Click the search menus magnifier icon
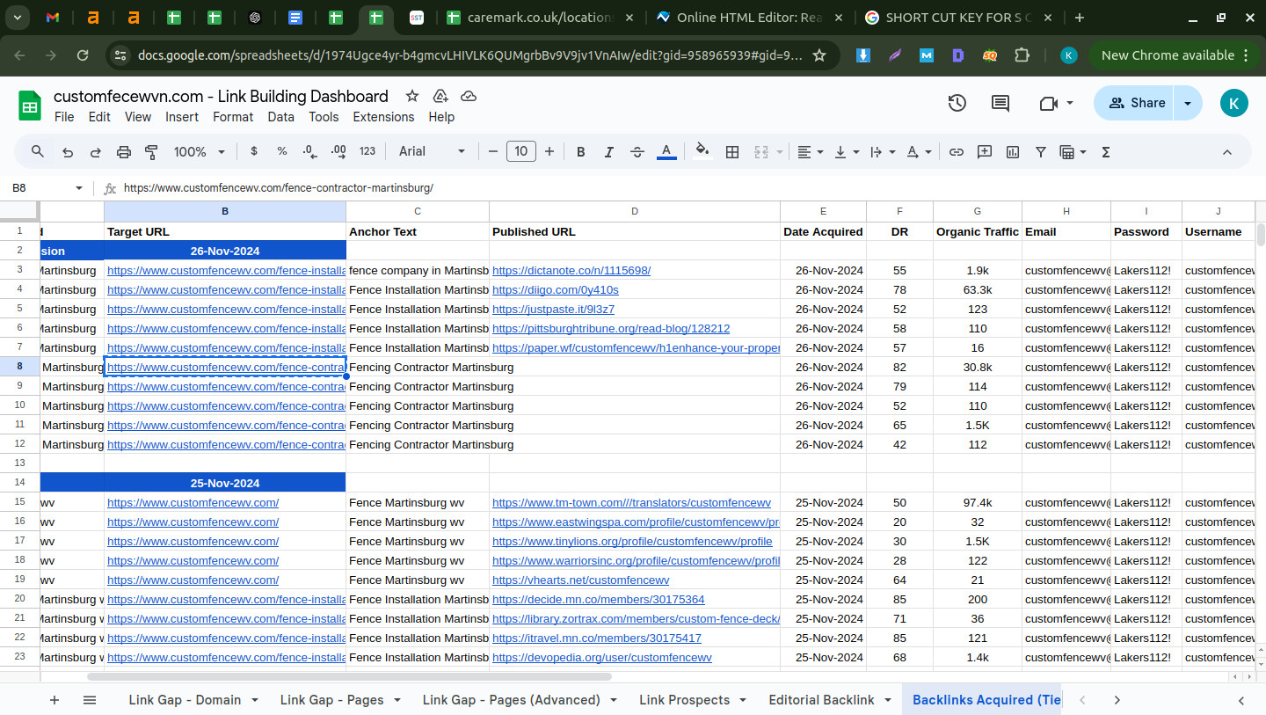1266x715 pixels. click(x=38, y=151)
